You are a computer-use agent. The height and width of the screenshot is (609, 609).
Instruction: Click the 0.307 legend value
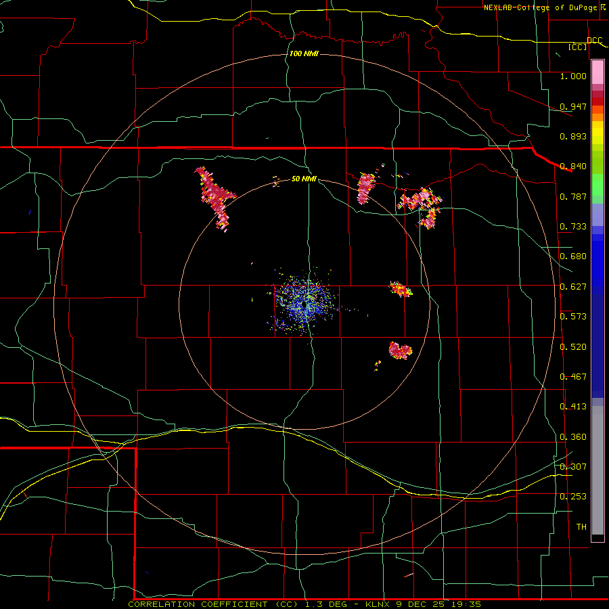tap(573, 467)
